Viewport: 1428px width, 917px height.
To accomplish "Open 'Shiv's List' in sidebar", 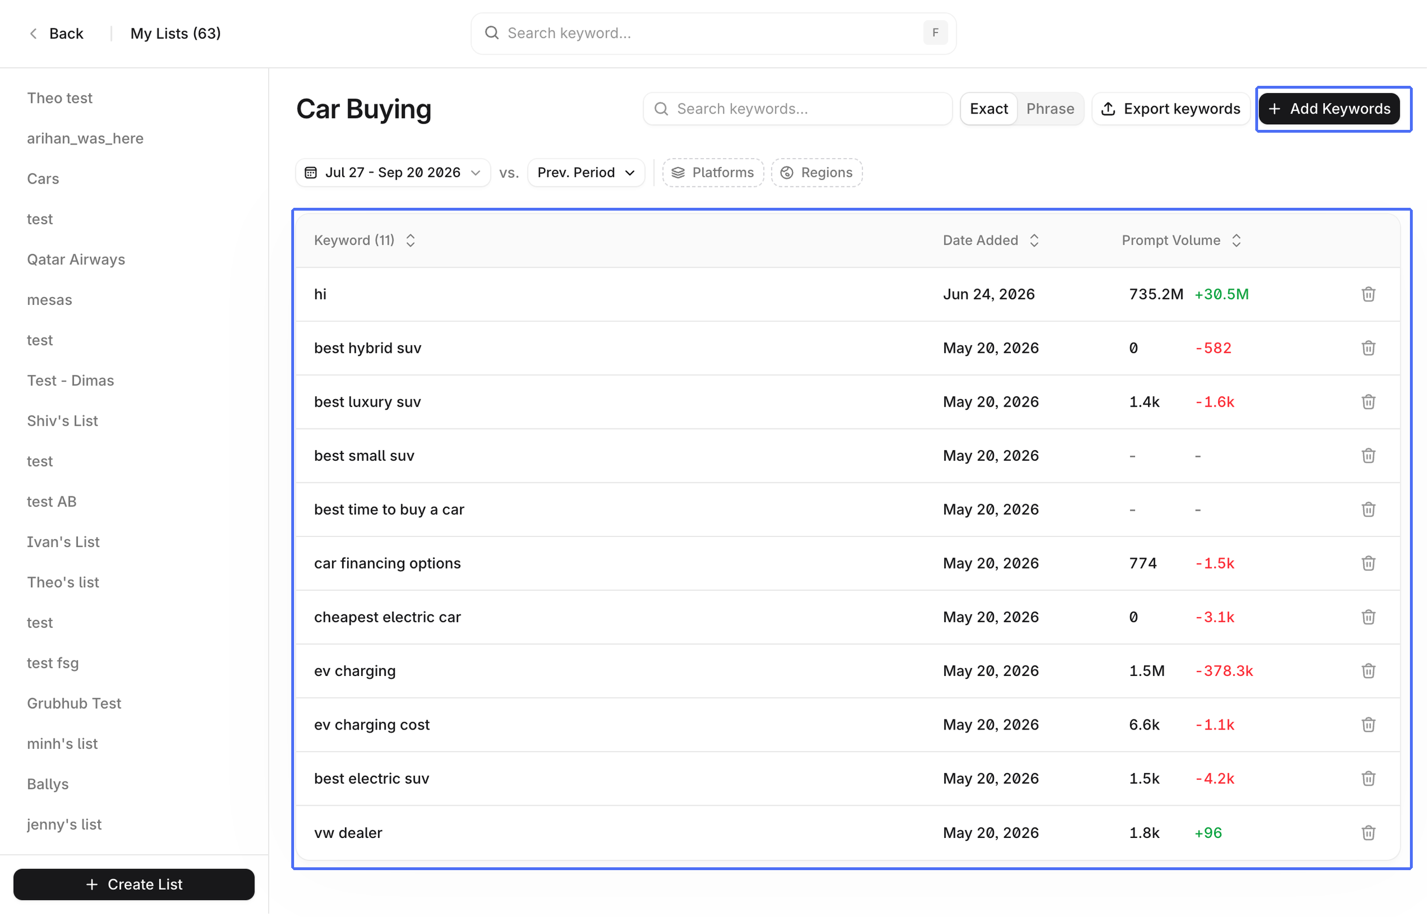I will coord(63,421).
